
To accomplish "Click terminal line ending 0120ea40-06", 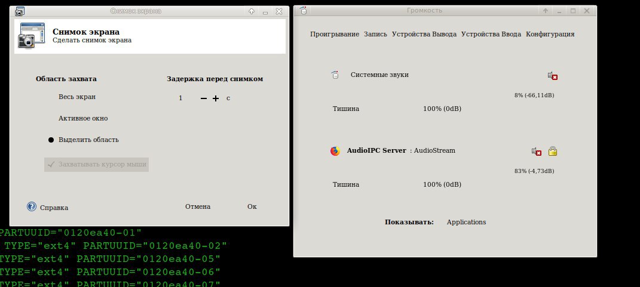I will point(110,272).
